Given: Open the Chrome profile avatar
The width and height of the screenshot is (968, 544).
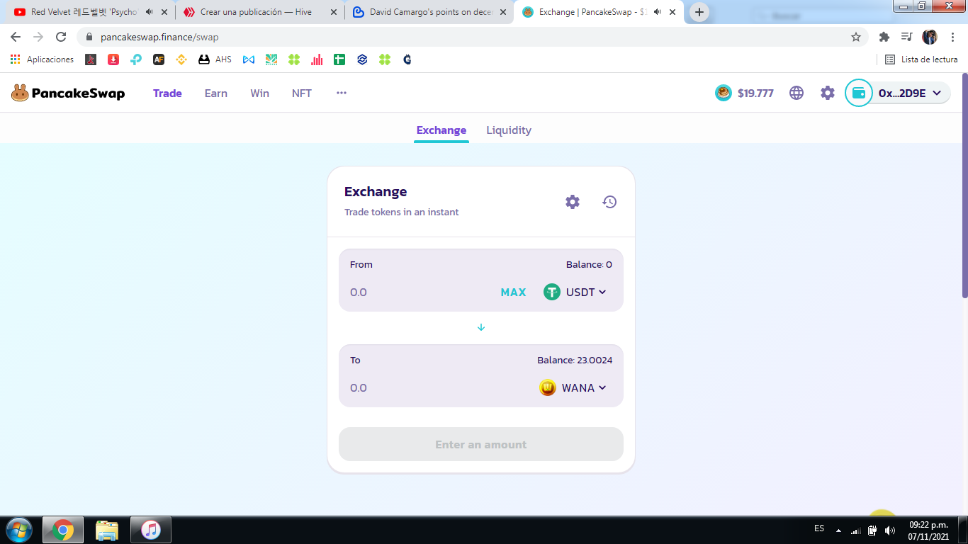Looking at the screenshot, I should point(930,37).
